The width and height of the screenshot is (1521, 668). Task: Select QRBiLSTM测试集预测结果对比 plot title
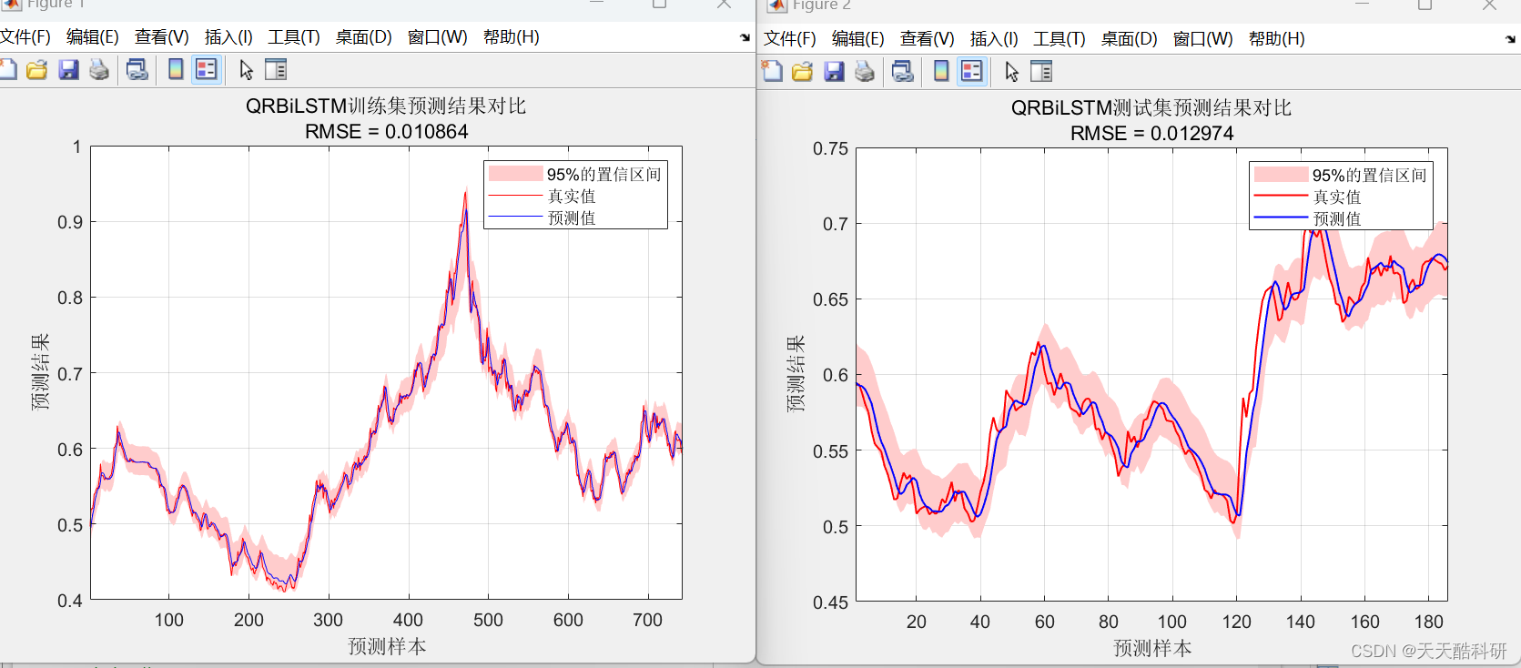(1151, 107)
